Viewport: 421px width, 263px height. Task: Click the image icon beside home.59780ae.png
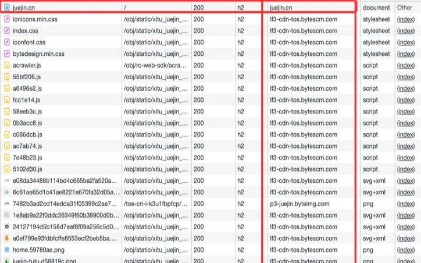pos(6,250)
